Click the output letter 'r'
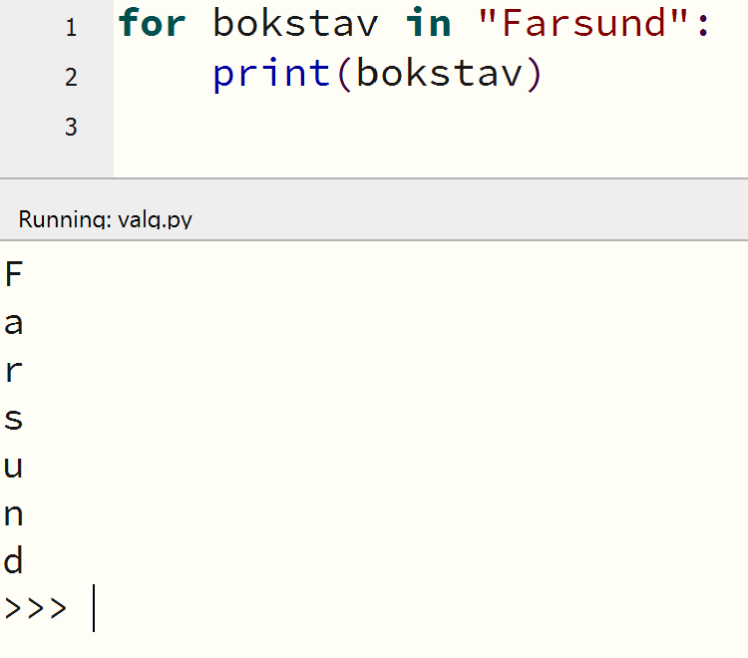 point(13,371)
